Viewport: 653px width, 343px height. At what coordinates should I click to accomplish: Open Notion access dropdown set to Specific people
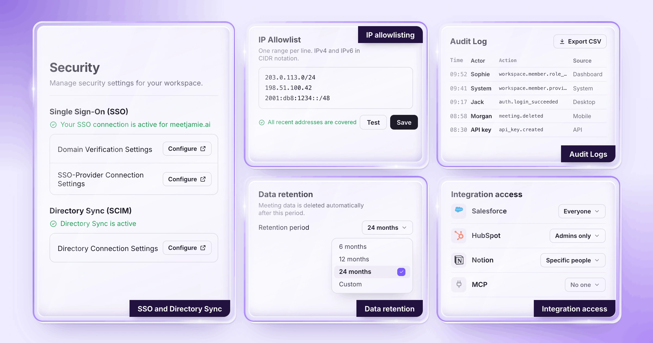point(573,260)
